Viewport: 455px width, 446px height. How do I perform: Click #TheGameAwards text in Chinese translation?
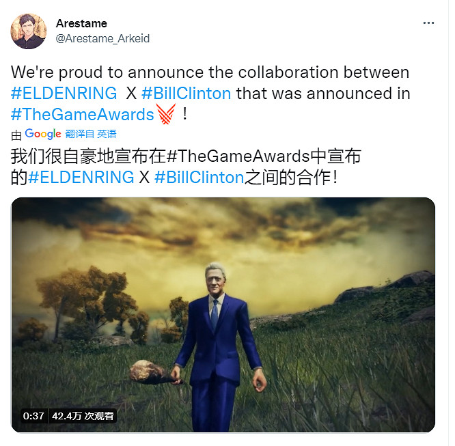pos(238,156)
